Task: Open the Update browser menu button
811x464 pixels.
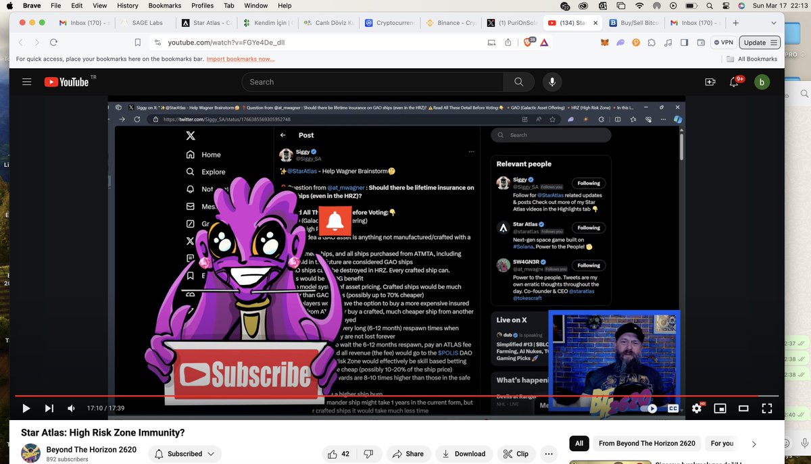Action: (761, 42)
